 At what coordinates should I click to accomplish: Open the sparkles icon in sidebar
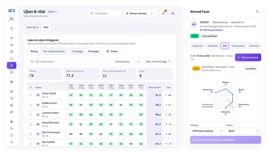click(12, 98)
